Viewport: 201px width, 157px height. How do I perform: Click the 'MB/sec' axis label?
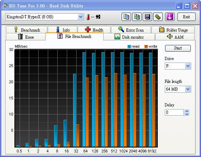(x=21, y=46)
